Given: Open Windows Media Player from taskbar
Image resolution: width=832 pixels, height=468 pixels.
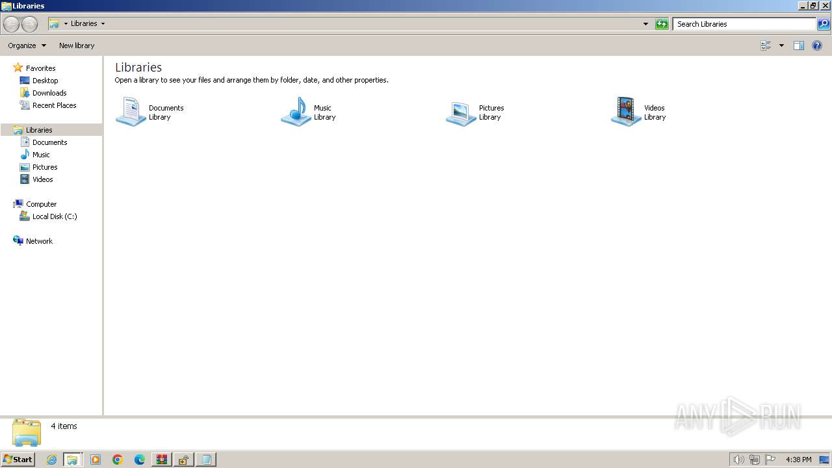Looking at the screenshot, I should (x=96, y=460).
